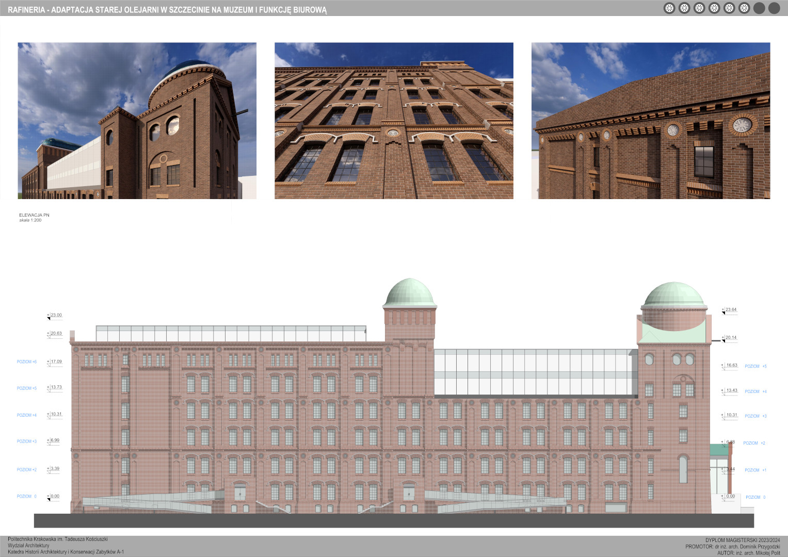Select the third rosette page indicator
Image resolution: width=788 pixels, height=557 pixels.
pos(699,8)
